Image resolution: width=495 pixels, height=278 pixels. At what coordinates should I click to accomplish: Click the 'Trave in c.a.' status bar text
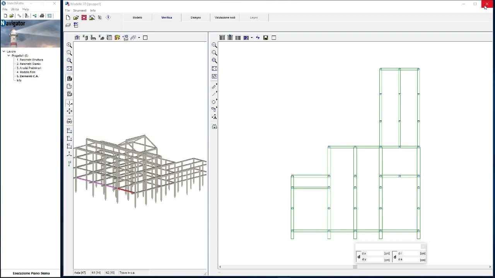click(127, 273)
